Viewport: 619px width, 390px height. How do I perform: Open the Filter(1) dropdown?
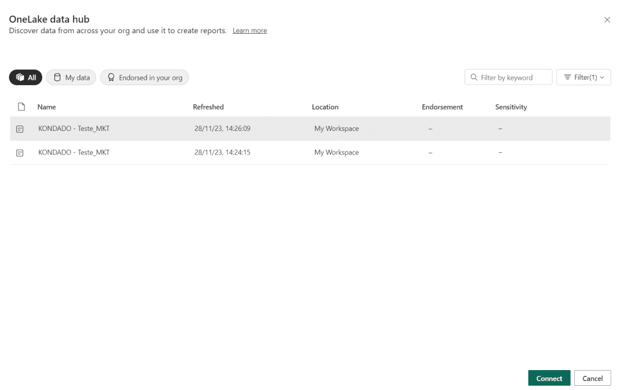click(x=583, y=77)
